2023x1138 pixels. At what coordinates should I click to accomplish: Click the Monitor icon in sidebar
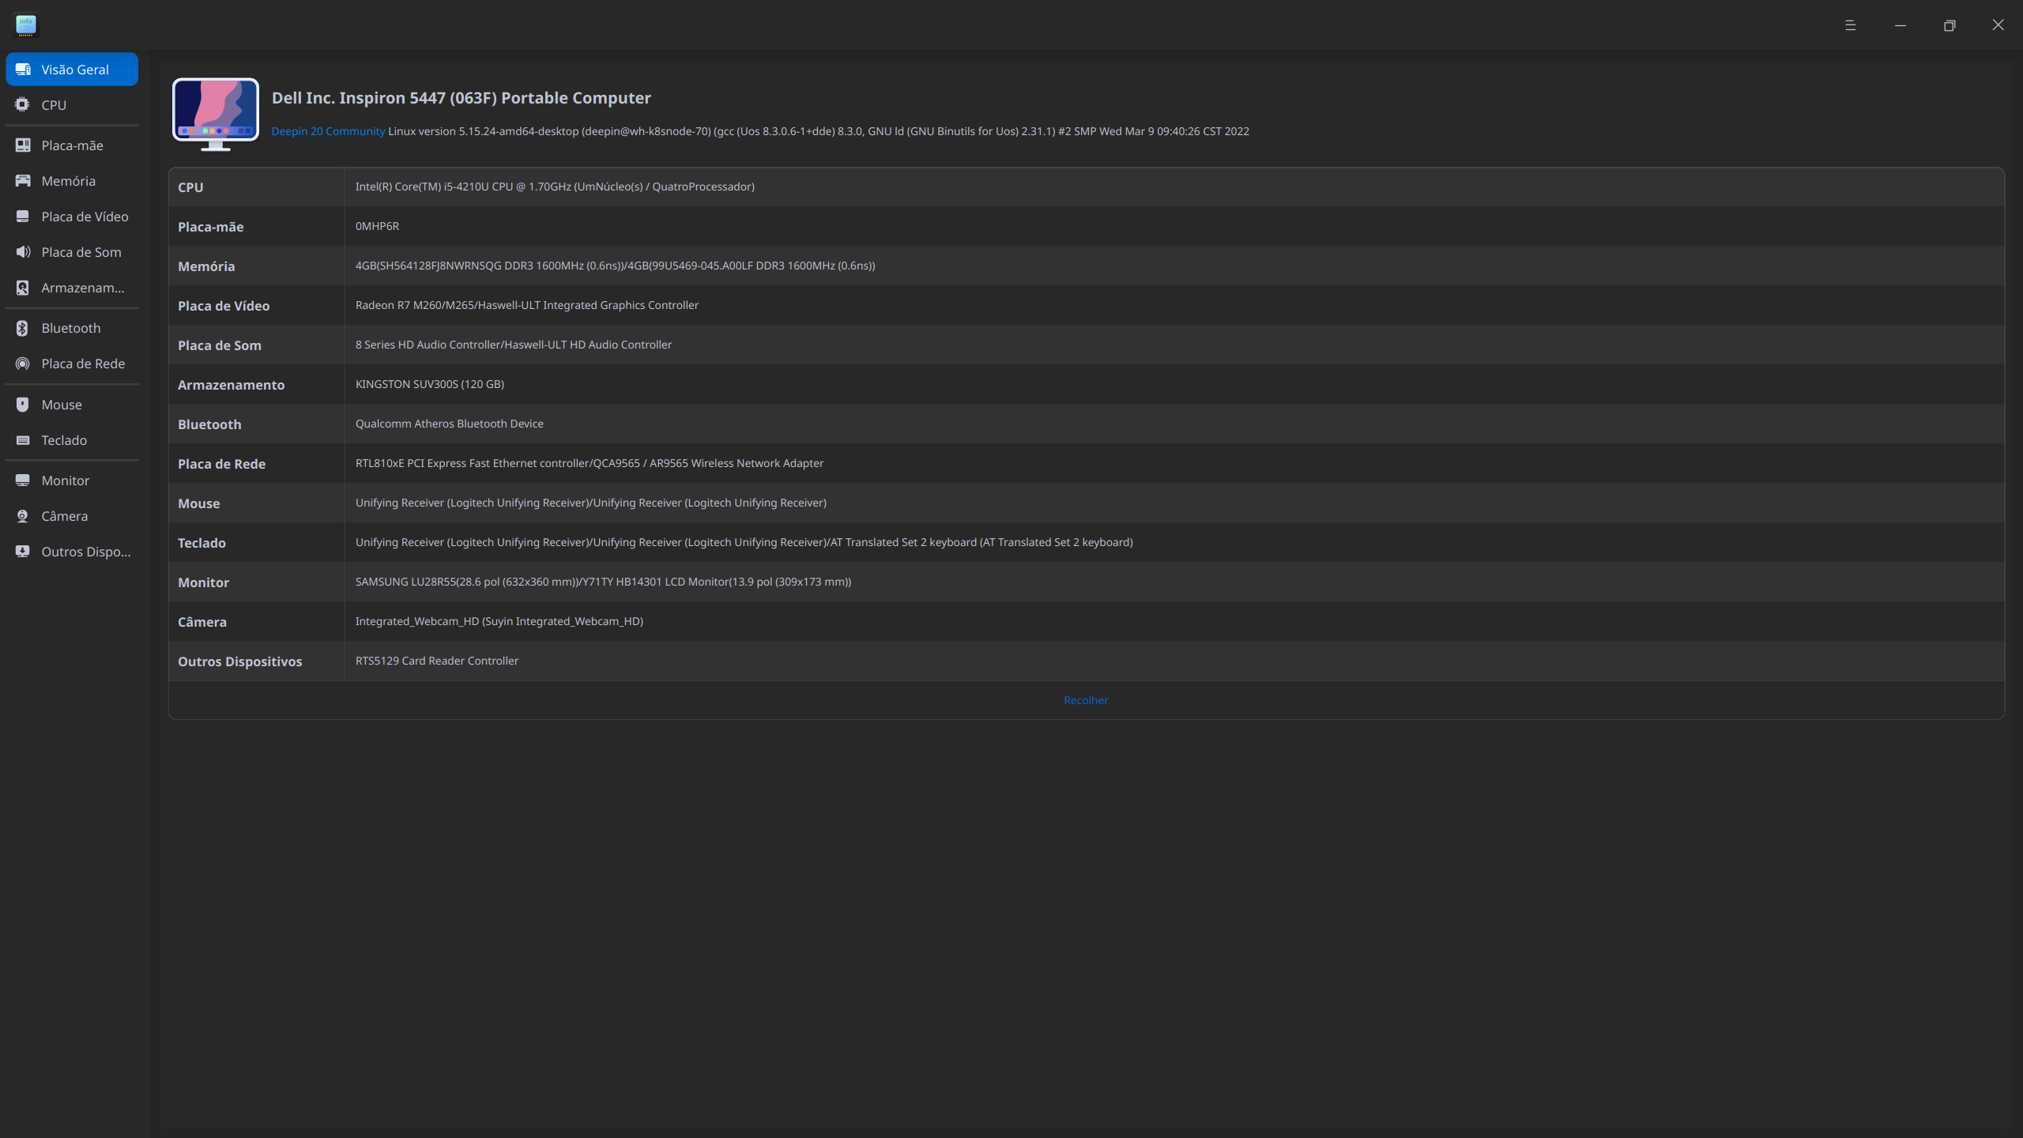(x=23, y=480)
